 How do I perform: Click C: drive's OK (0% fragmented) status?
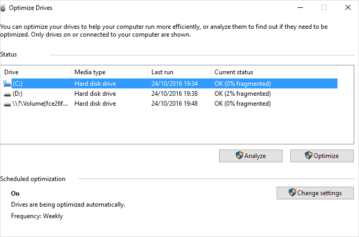243,84
